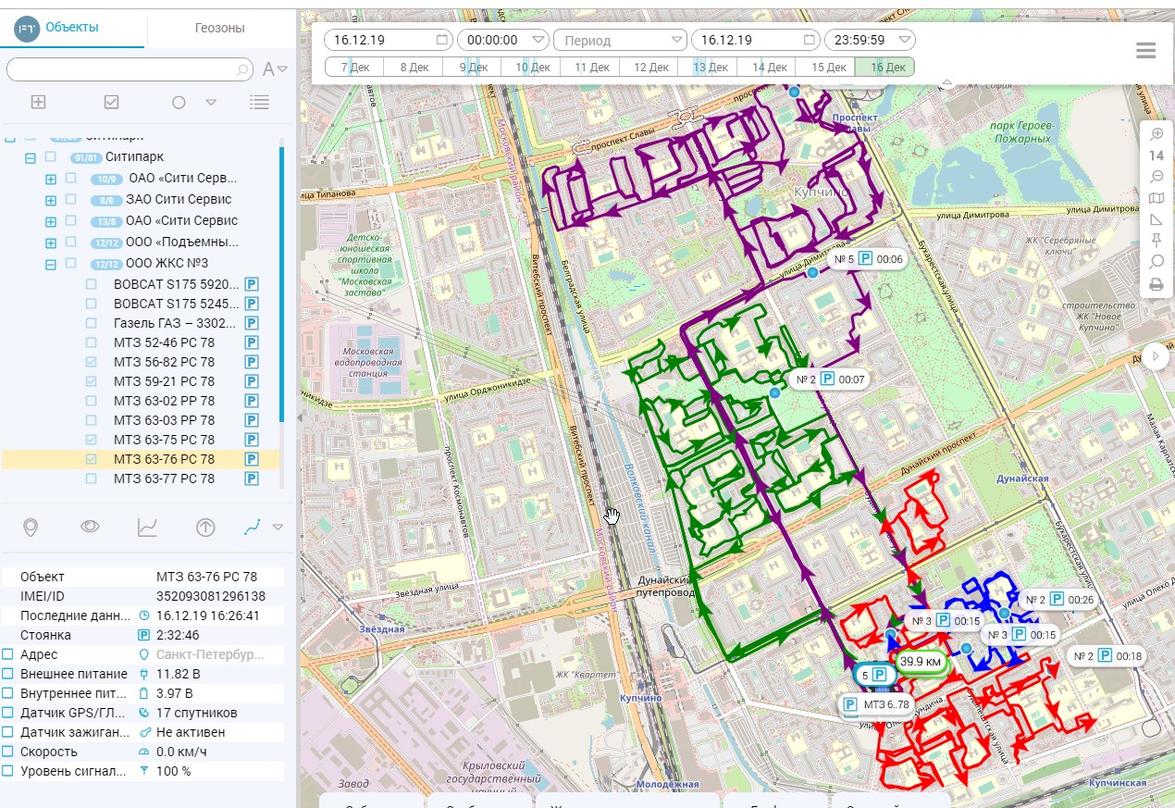
Task: Click the round play arrow button
Action: click(x=1156, y=356)
